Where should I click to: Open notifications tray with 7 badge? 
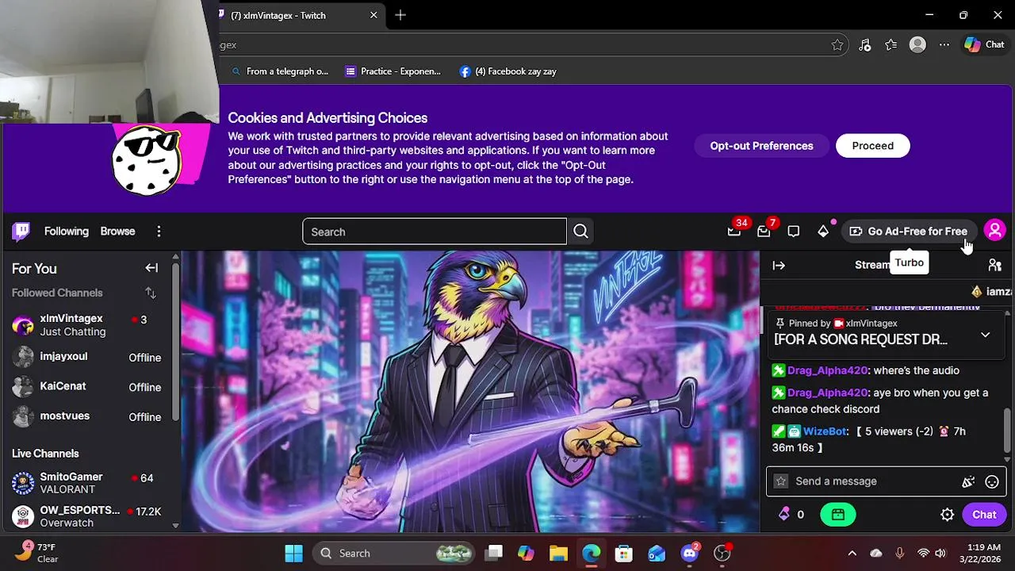point(764,231)
